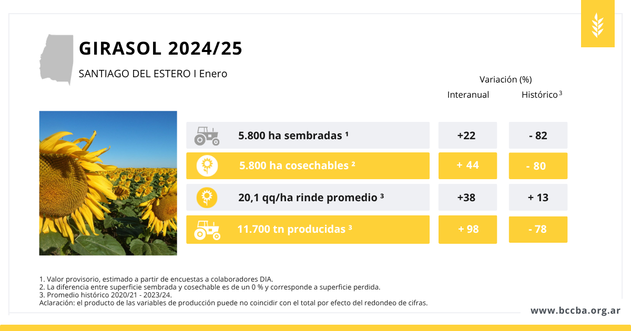Click the white tractor icon for producidas
This screenshot has height=331, width=631.
click(x=207, y=230)
